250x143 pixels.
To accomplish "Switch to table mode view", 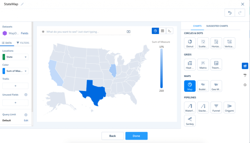I will 162,31.
